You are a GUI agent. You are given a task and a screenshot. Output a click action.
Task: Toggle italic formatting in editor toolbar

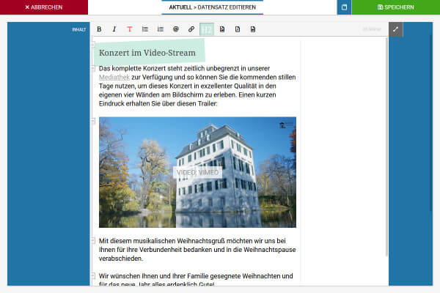pos(114,29)
